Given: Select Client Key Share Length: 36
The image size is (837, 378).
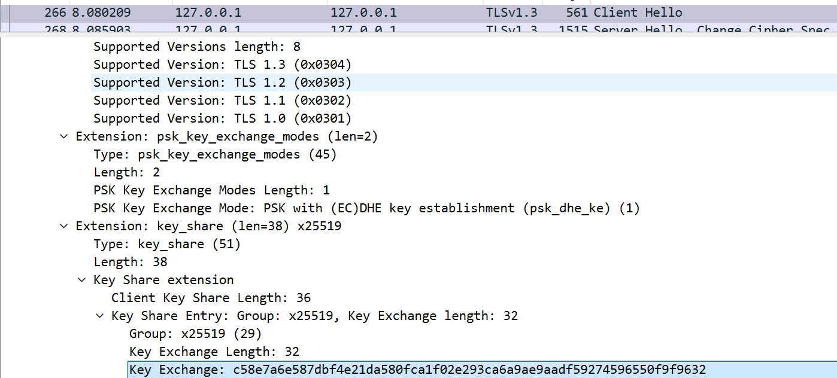Looking at the screenshot, I should click(x=211, y=298).
